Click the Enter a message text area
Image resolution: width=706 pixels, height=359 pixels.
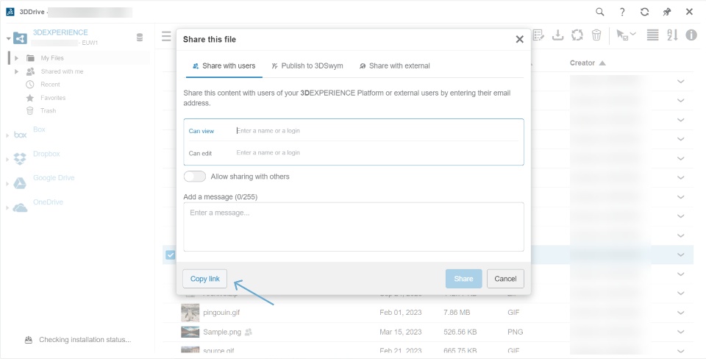353,227
